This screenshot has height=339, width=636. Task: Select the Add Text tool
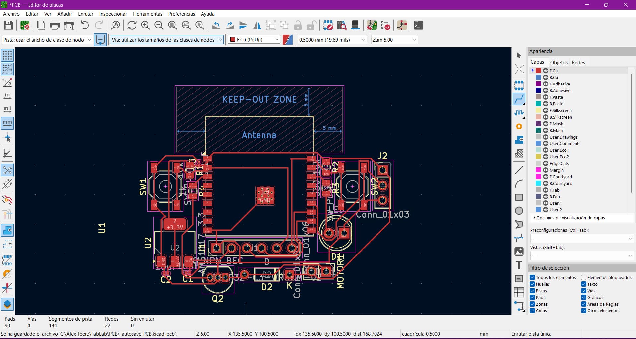519,265
